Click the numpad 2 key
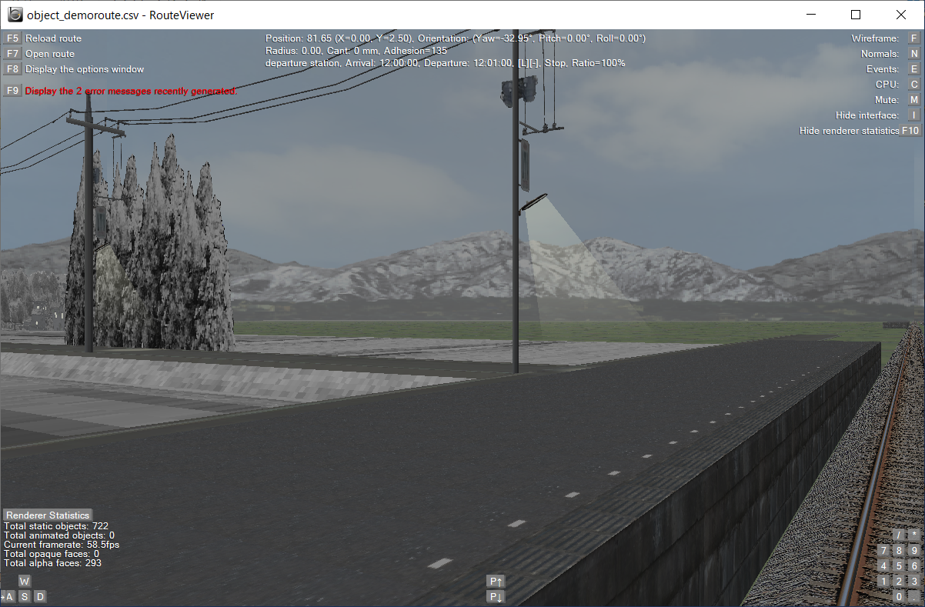The height and width of the screenshot is (607, 925). coord(899,581)
